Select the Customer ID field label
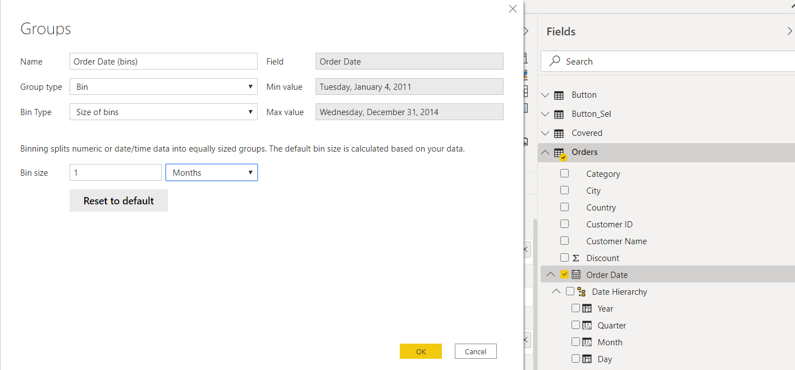Viewport: 795px width, 370px height. 609,225
